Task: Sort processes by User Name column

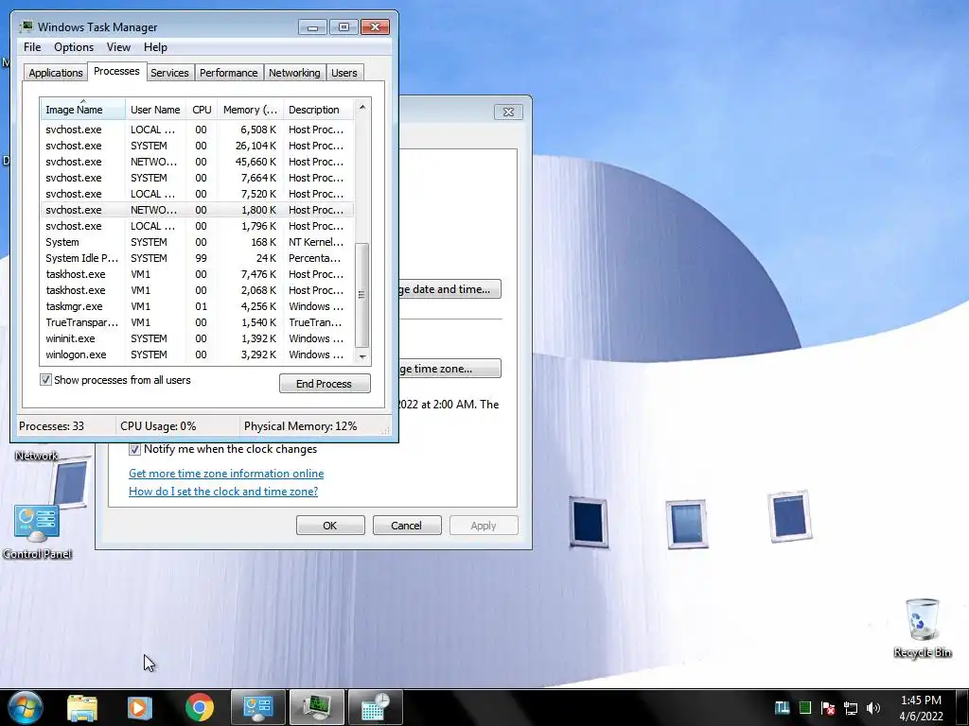Action: click(x=156, y=110)
